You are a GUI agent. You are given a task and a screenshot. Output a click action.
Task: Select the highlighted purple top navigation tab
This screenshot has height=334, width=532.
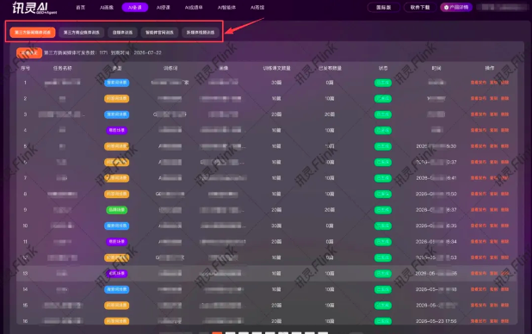135,7
